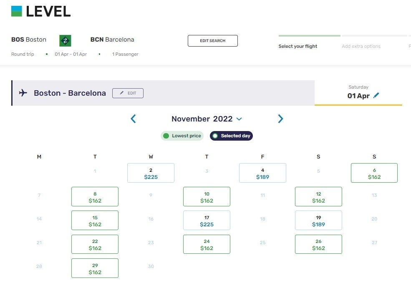Select November 17 fare at $225
The height and width of the screenshot is (290, 411).
click(x=207, y=221)
